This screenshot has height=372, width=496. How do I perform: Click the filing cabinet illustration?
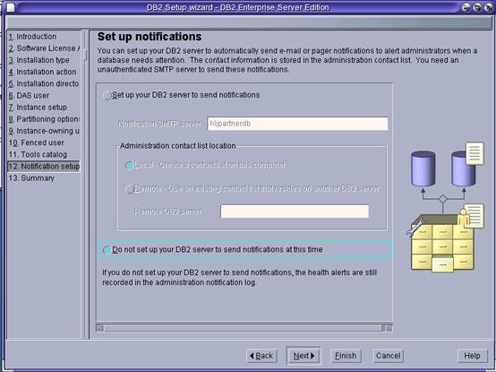click(442, 243)
